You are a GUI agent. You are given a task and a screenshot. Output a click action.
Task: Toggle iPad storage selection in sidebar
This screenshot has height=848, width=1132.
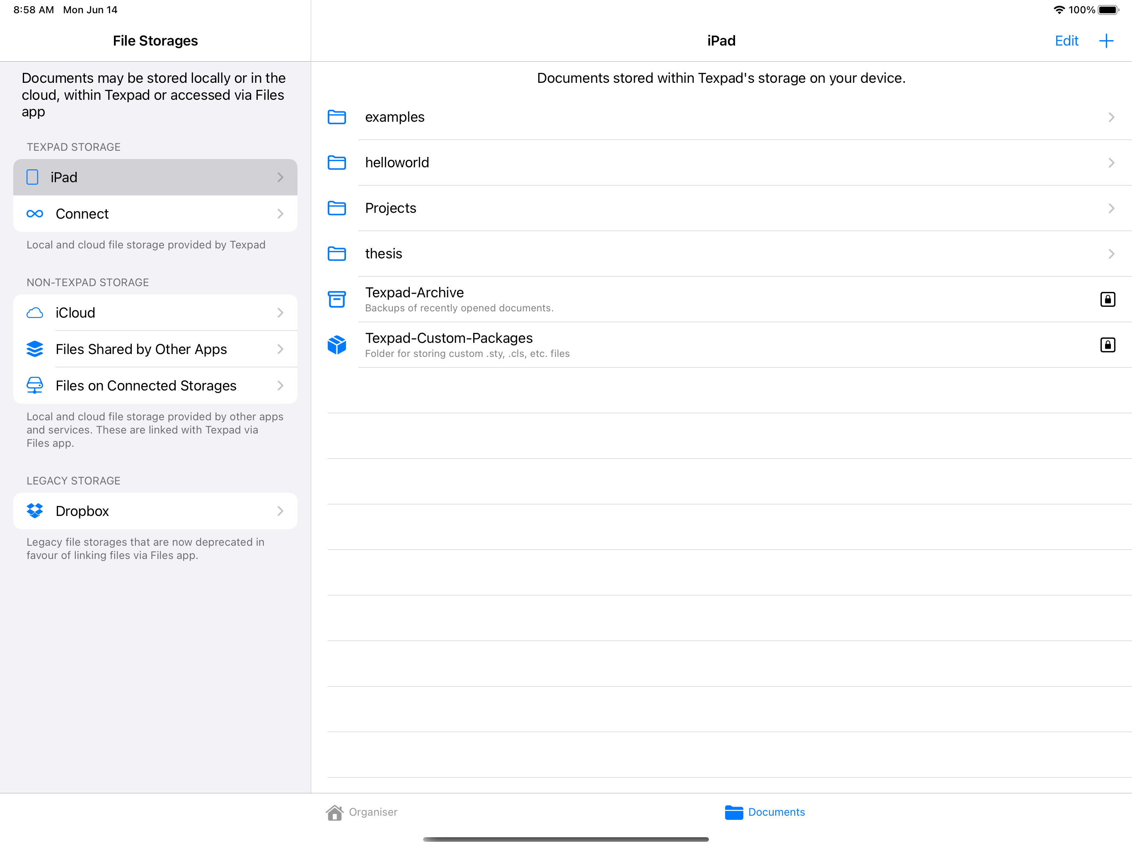tap(155, 177)
